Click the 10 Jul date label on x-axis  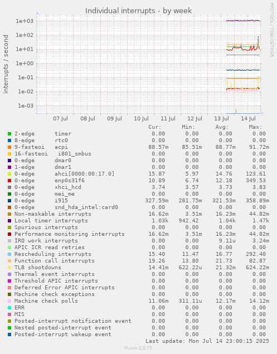point(141,119)
